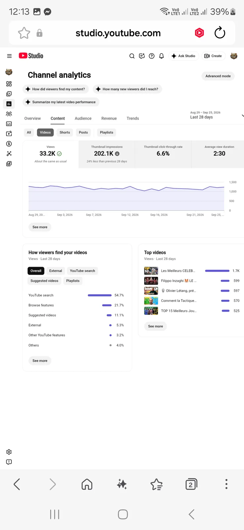Open browser three-dot menu
The width and height of the screenshot is (244, 530).
tap(226, 484)
